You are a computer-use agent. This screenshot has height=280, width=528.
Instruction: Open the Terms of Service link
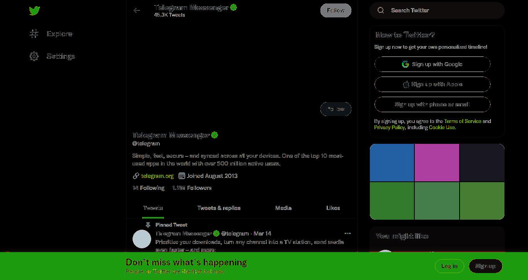[x=463, y=121]
